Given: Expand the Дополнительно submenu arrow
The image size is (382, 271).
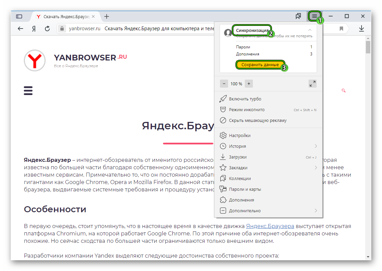Looking at the screenshot, I should (x=316, y=211).
